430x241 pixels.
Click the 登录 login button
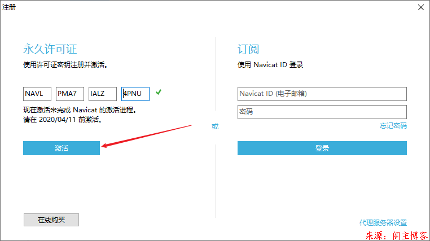click(x=322, y=148)
